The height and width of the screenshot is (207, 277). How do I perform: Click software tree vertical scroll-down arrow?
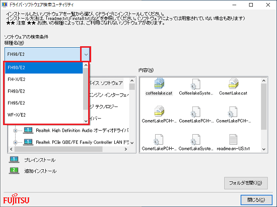click(132, 143)
